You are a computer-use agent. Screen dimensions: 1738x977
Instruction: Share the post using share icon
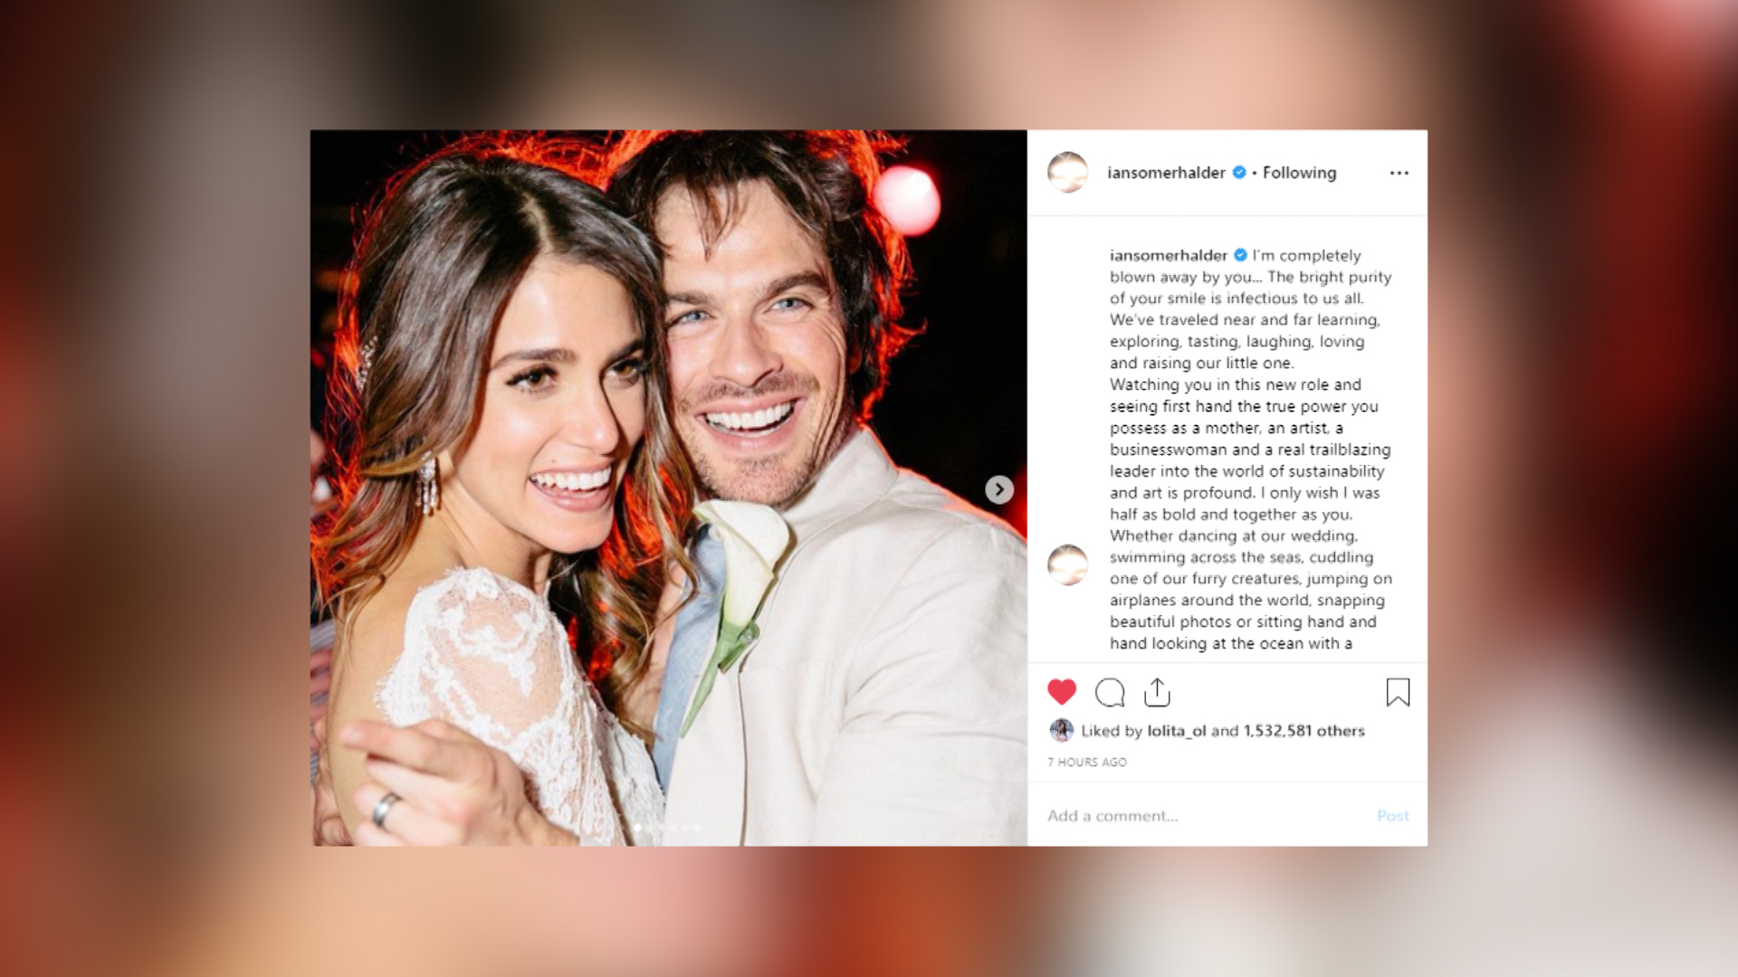click(x=1157, y=692)
